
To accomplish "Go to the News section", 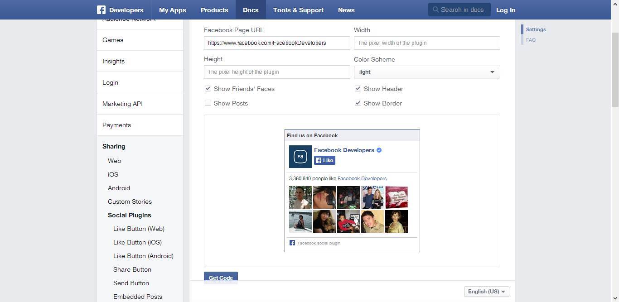I will (346, 10).
